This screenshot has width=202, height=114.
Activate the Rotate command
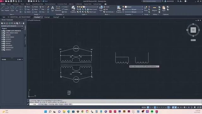click(x=35, y=7)
